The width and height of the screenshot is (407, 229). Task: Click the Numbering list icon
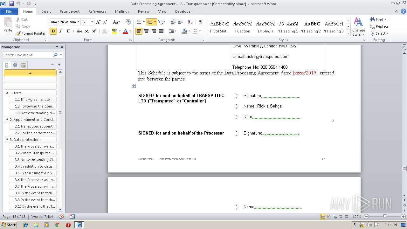(x=149, y=22)
